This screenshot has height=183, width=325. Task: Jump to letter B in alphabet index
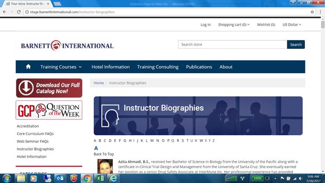(100, 141)
